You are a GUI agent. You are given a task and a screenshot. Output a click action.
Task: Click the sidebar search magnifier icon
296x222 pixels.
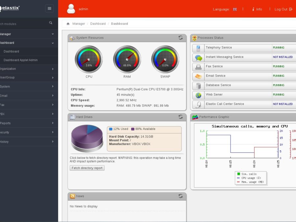(51, 23)
